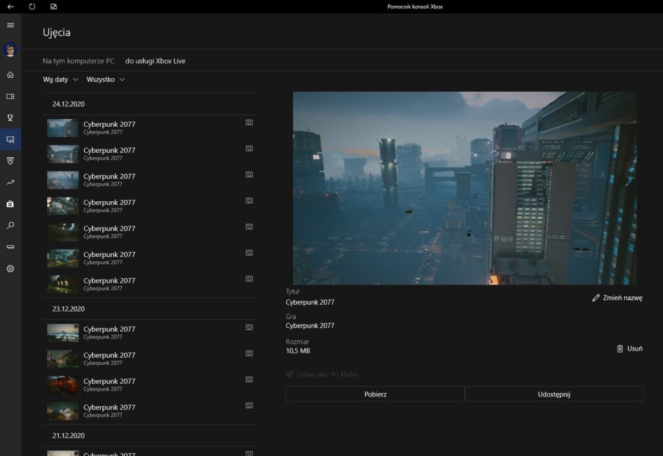663x456 pixels.
Task: Refresh the captures list
Action: [32, 6]
